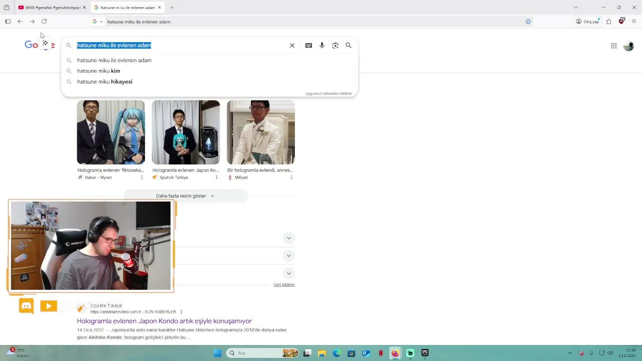Open the Firefox View tab list icon

click(7, 8)
